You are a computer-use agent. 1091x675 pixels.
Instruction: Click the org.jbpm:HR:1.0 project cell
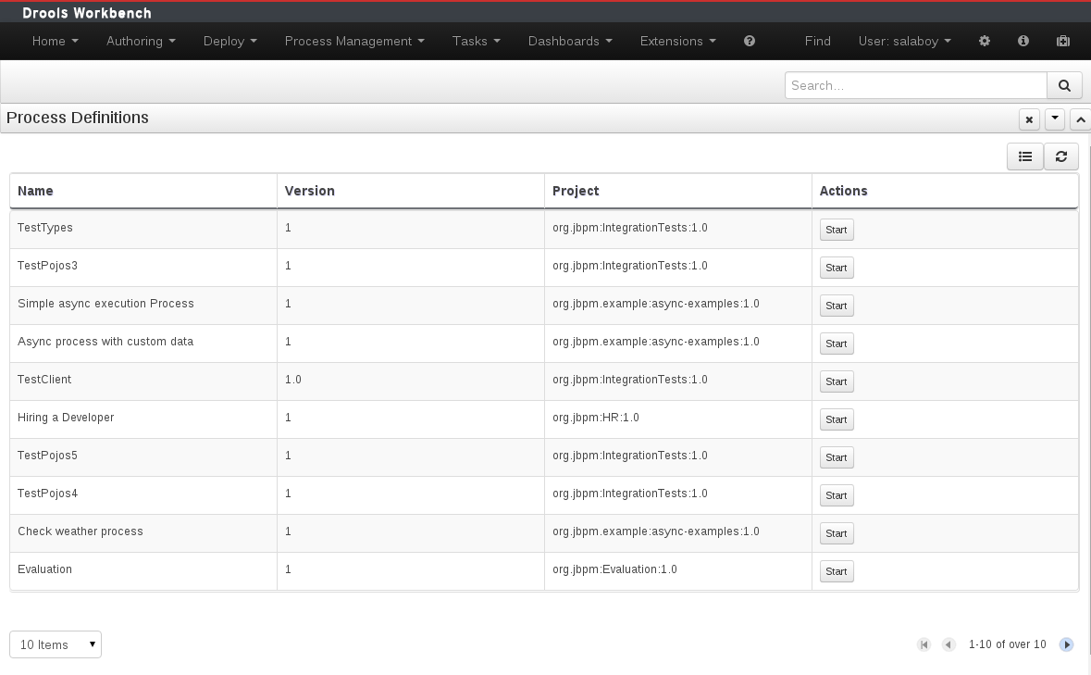click(677, 419)
